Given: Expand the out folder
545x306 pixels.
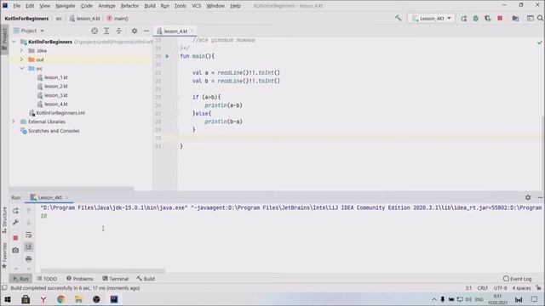Looking at the screenshot, I should tap(21, 59).
